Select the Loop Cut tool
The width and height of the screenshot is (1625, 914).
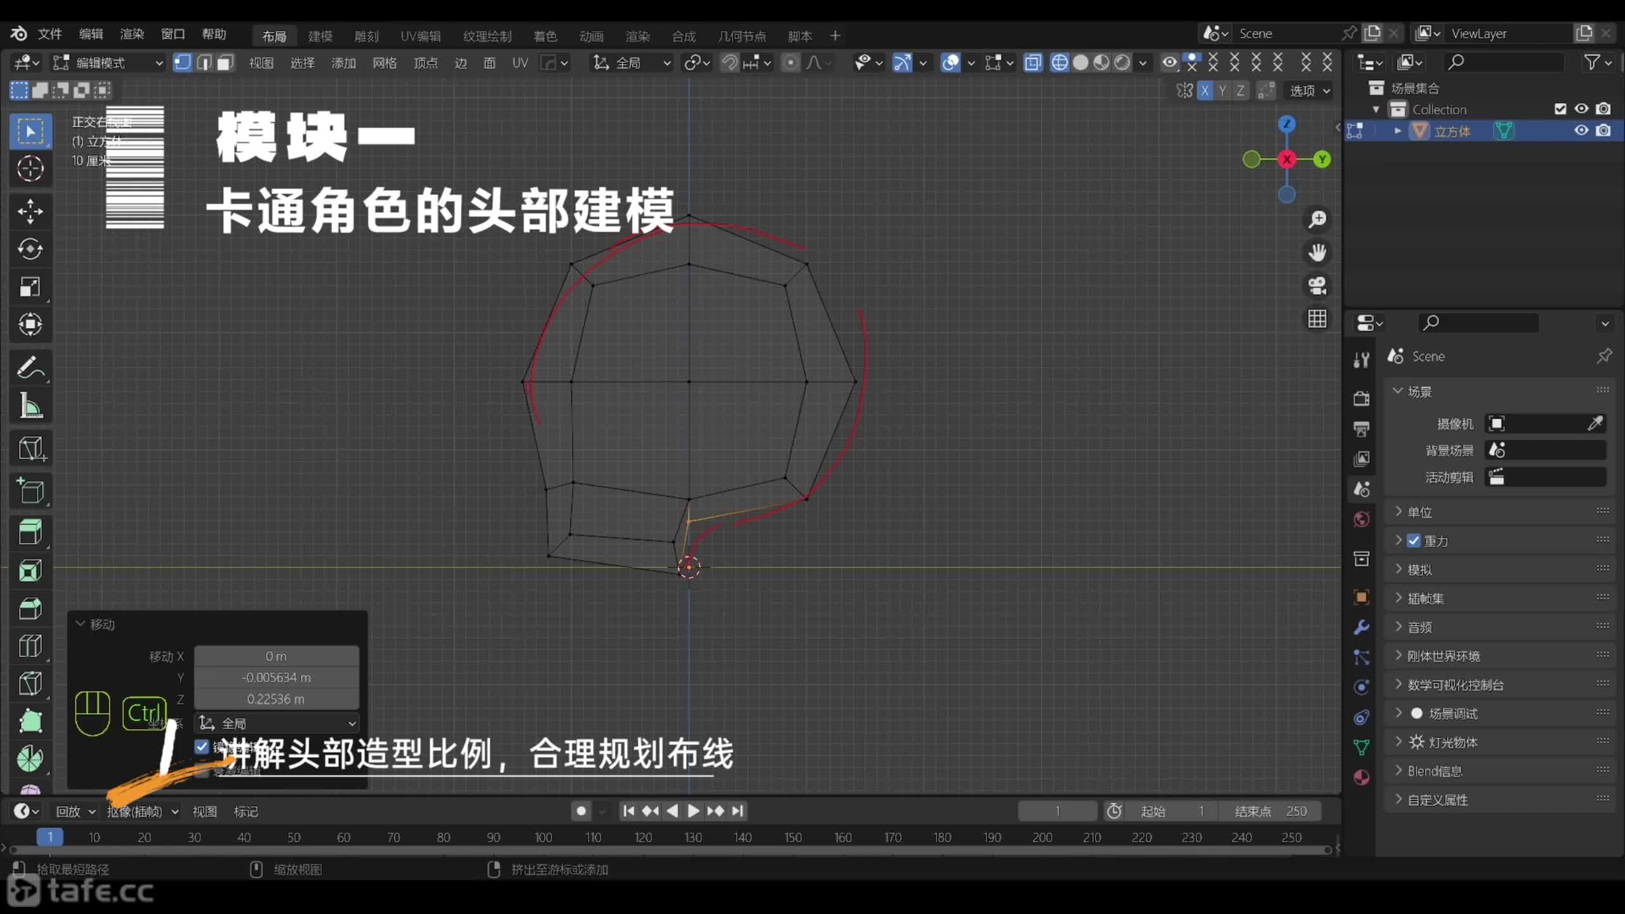[30, 646]
